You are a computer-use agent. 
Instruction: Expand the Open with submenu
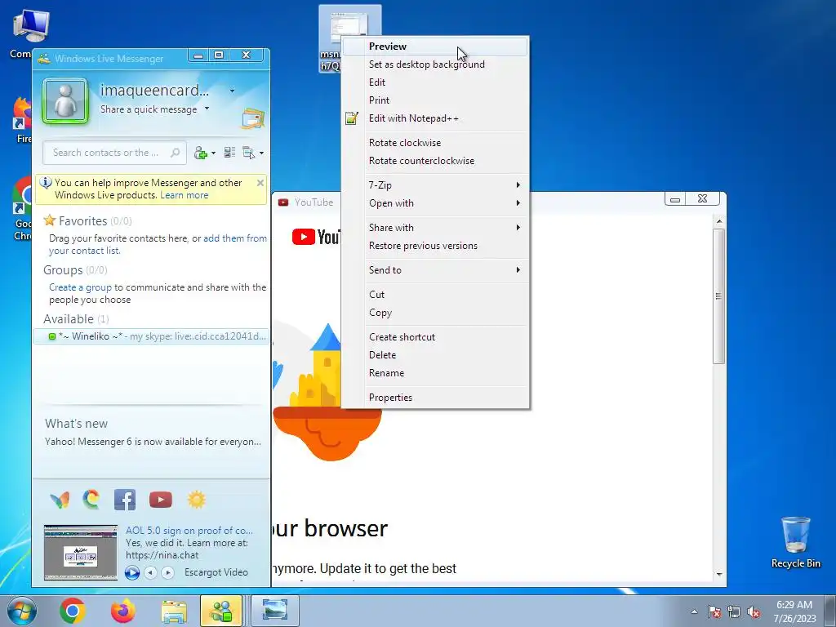435,203
